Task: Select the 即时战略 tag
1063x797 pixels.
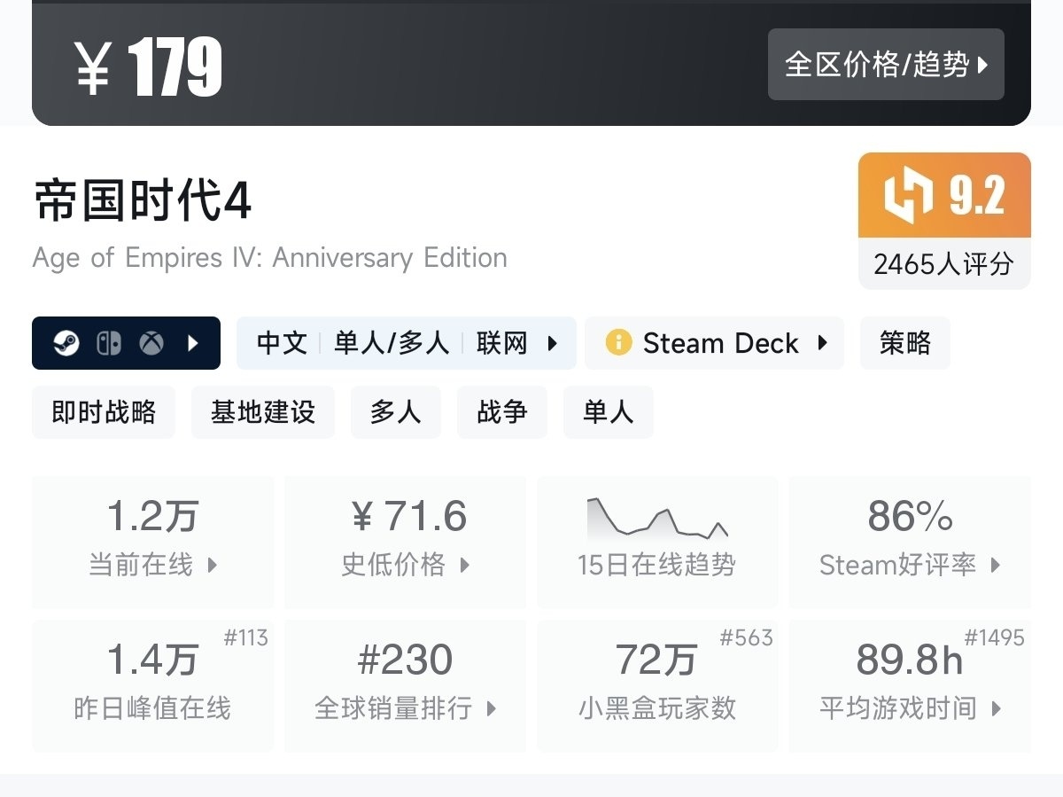Action: pyautogui.click(x=104, y=412)
